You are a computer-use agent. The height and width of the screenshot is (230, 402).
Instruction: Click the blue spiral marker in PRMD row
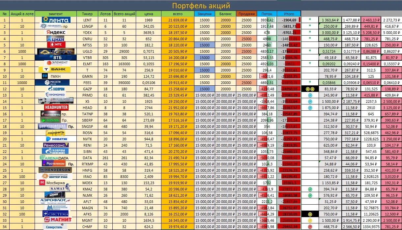coord(310,95)
